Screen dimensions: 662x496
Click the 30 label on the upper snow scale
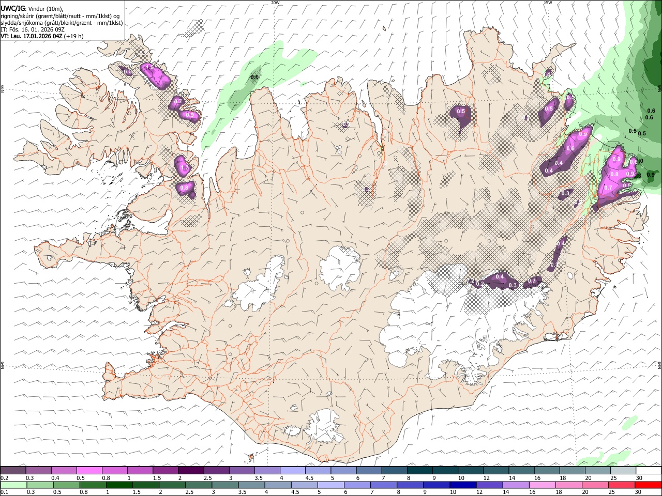(639, 478)
